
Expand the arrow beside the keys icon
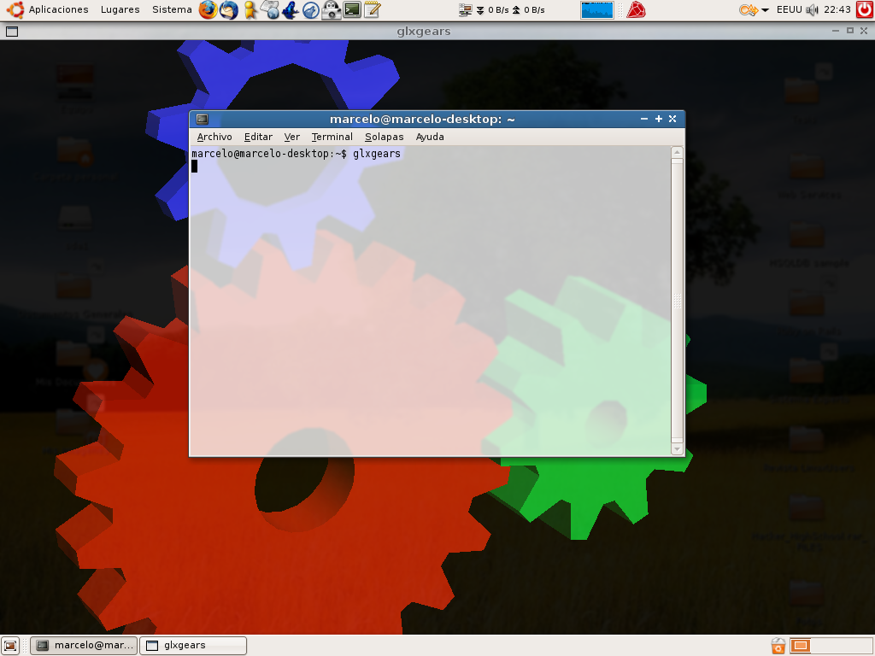tap(765, 10)
